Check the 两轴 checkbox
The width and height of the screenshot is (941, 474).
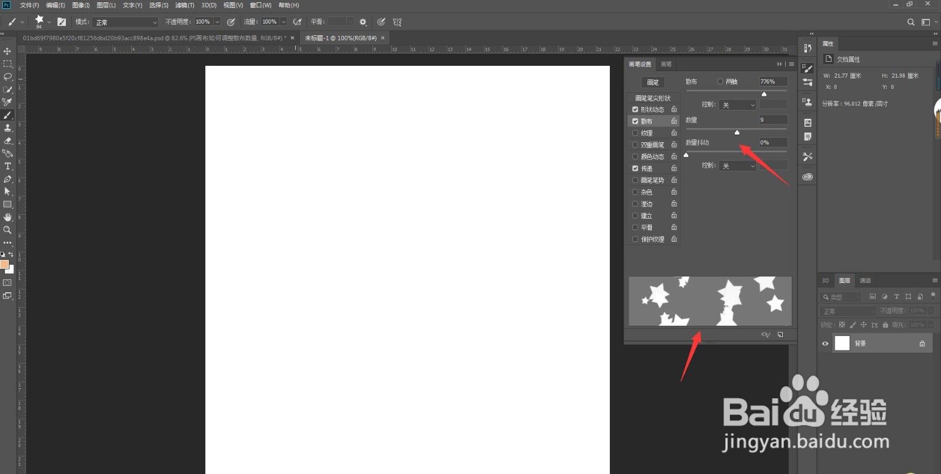tap(720, 82)
